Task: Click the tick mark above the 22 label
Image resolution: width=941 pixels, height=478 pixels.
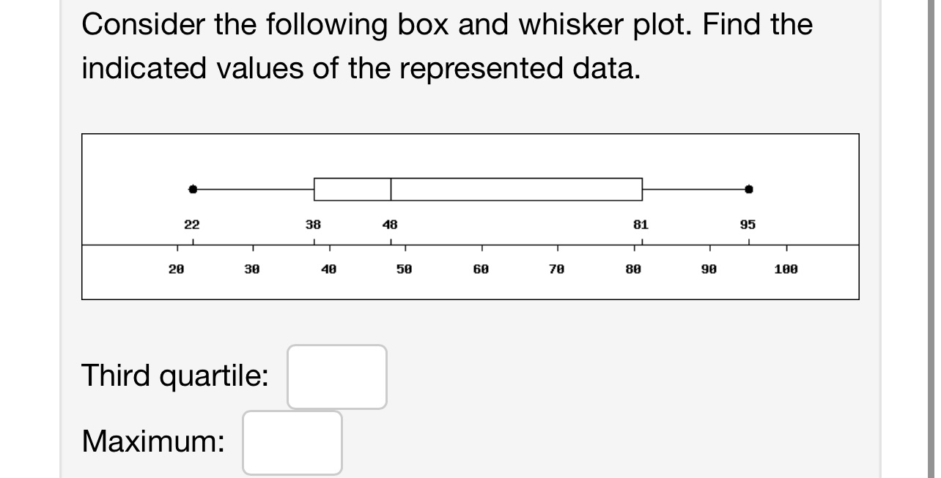Action: [192, 240]
